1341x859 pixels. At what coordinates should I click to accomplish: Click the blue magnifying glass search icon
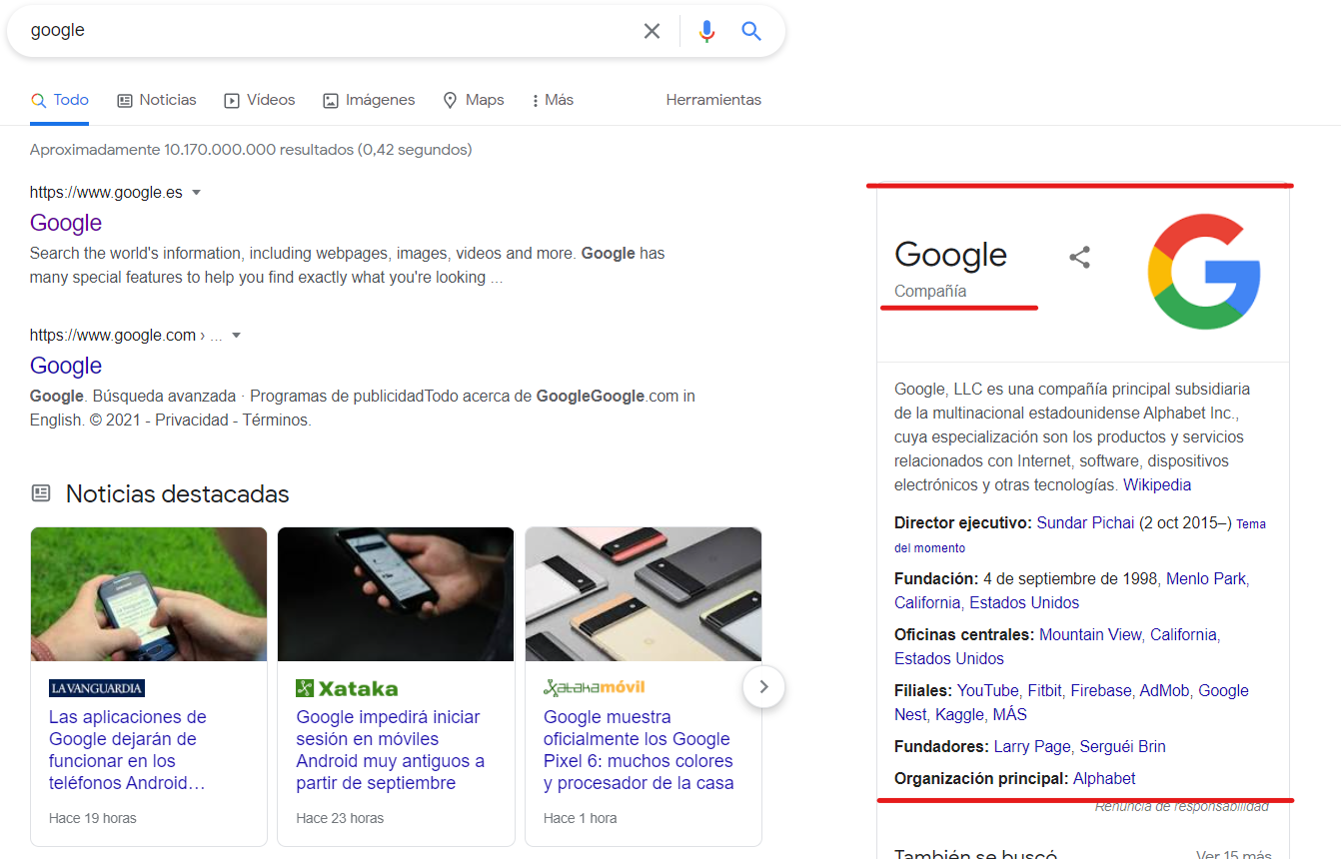tap(750, 30)
